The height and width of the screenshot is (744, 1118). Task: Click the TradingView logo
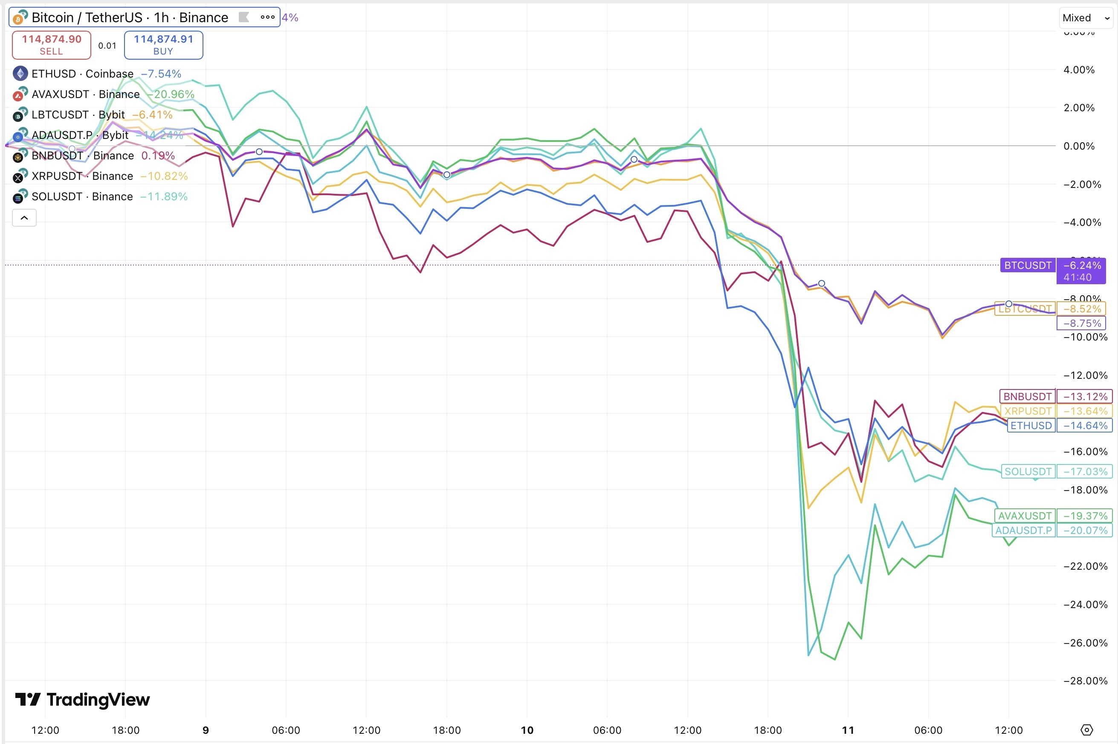[83, 699]
